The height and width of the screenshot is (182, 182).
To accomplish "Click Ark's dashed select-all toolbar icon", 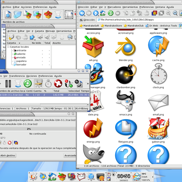I will (x=69, y=15).
